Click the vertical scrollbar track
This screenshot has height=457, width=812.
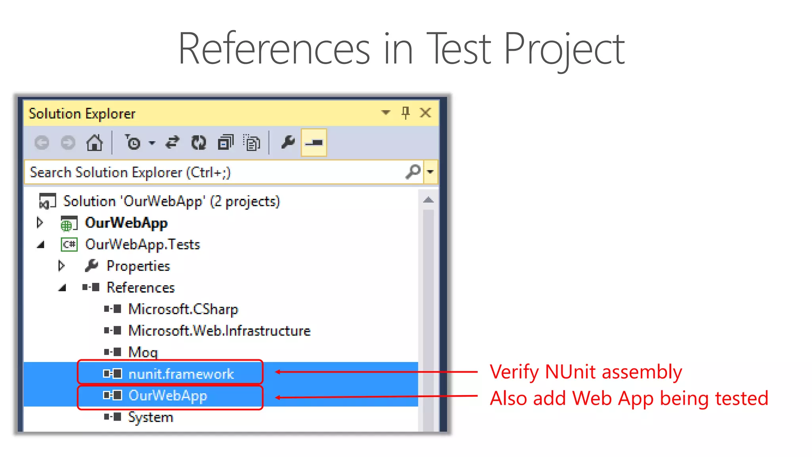pyautogui.click(x=428, y=320)
